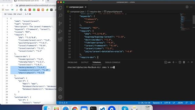Click composer.json in the breadcrumb
The image size is (195, 110).
(x=77, y=12)
